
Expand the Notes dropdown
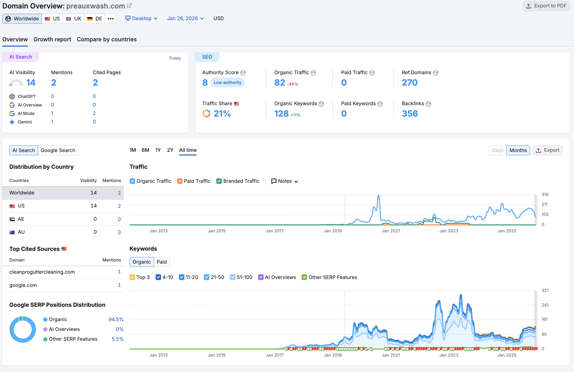(285, 181)
